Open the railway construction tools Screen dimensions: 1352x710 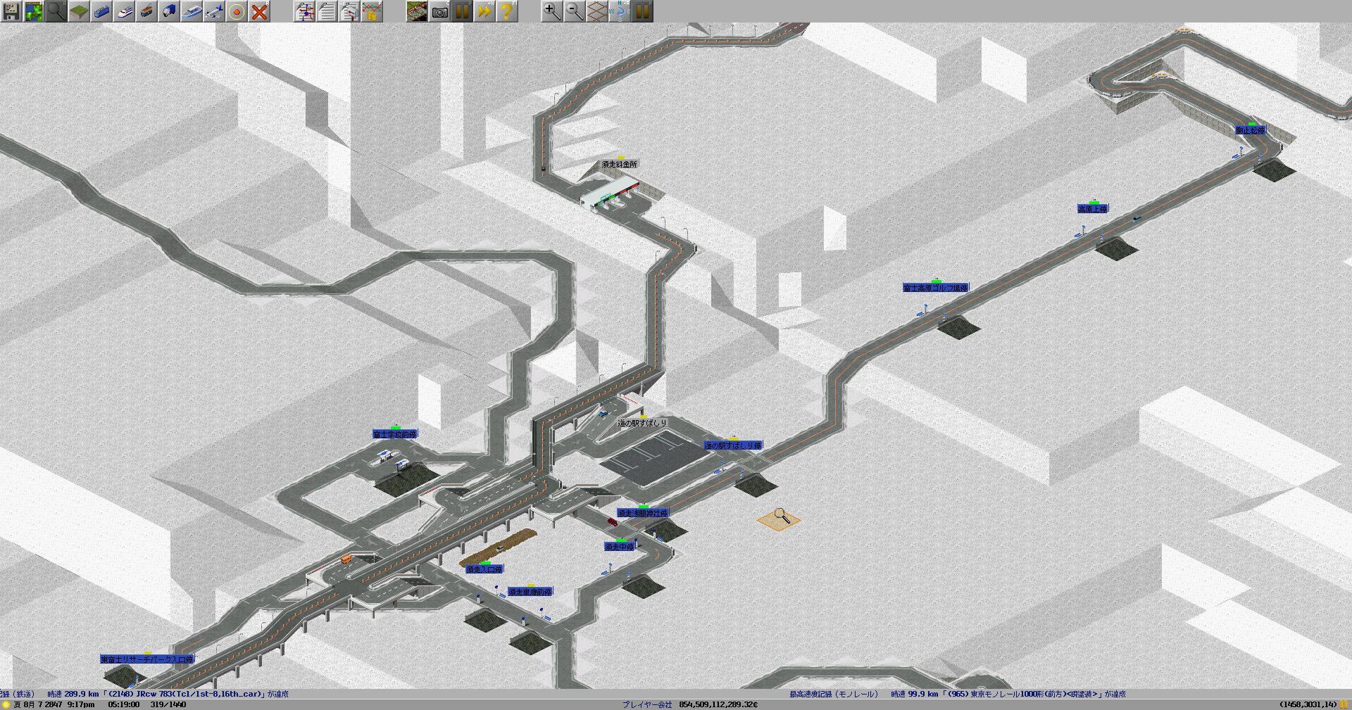[x=101, y=11]
